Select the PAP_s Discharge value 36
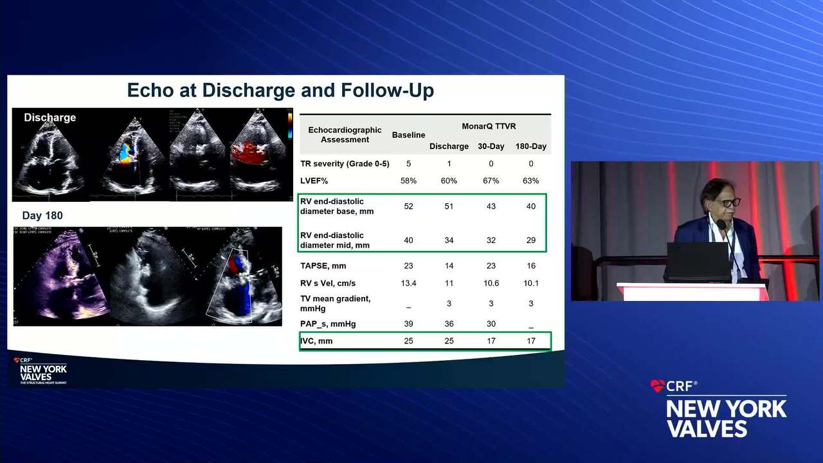Image resolution: width=823 pixels, height=463 pixels. coord(449,324)
